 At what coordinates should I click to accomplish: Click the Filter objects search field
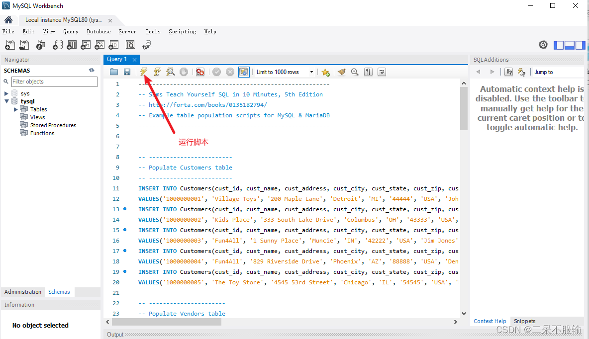tap(54, 82)
